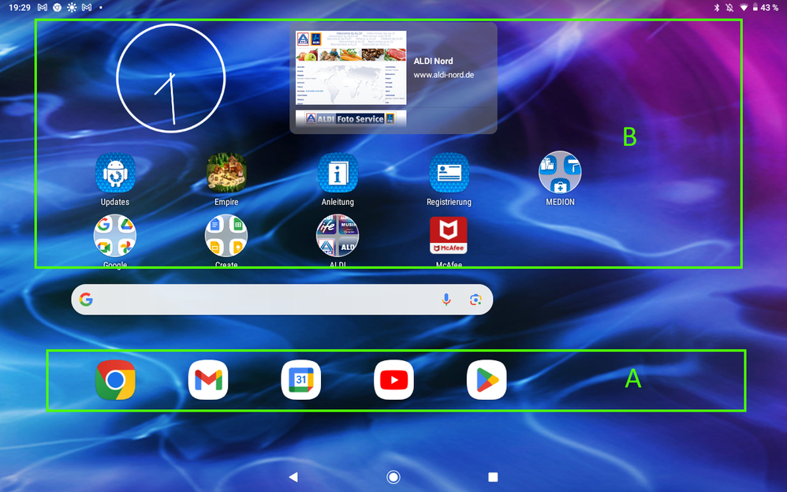Expand the Create app folder
Image resolution: width=787 pixels, height=492 pixels.
[x=226, y=237]
